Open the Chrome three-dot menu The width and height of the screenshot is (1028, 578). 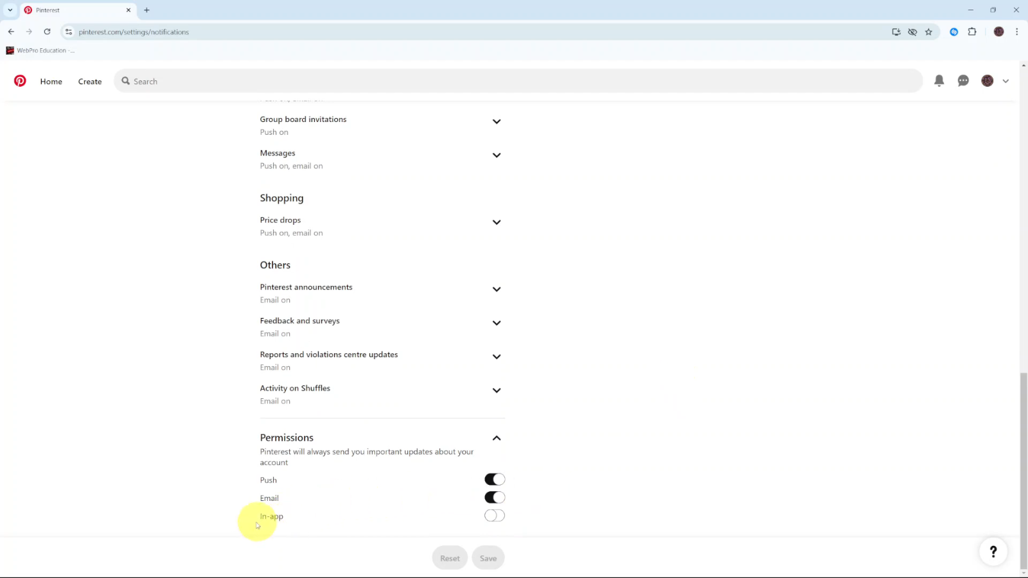[x=1016, y=31]
